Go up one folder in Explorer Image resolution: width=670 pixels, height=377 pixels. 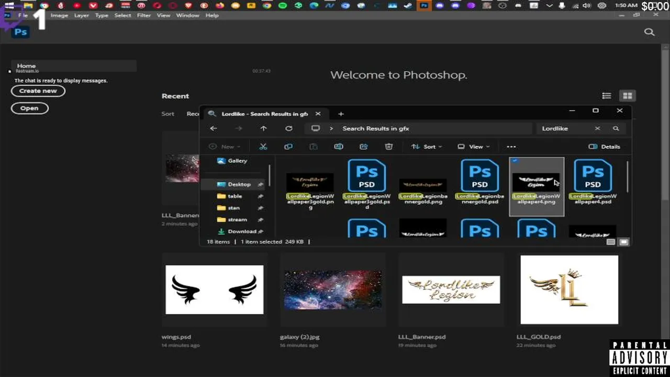263,128
